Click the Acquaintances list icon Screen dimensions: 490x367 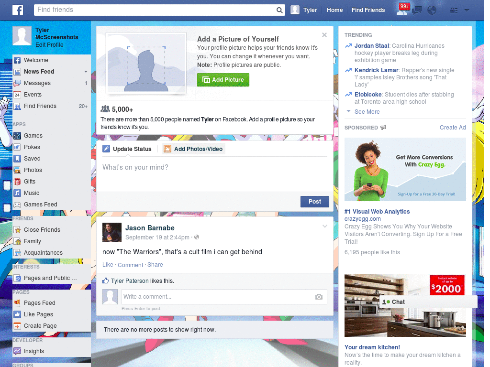point(18,253)
